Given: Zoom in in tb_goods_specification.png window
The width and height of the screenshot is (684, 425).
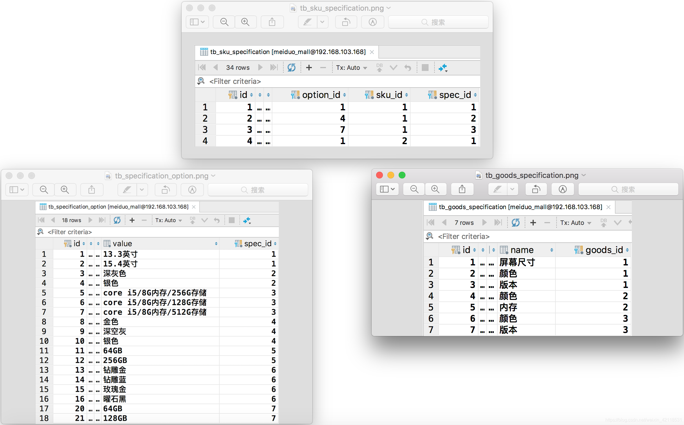Looking at the screenshot, I should [435, 189].
